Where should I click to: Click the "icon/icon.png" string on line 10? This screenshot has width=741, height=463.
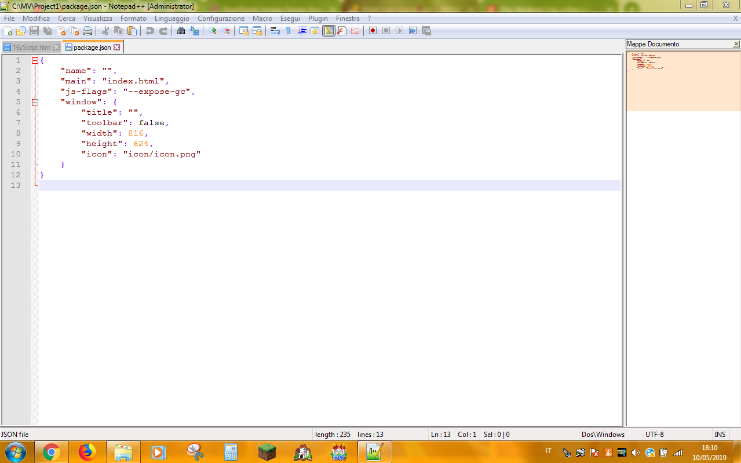tap(162, 154)
